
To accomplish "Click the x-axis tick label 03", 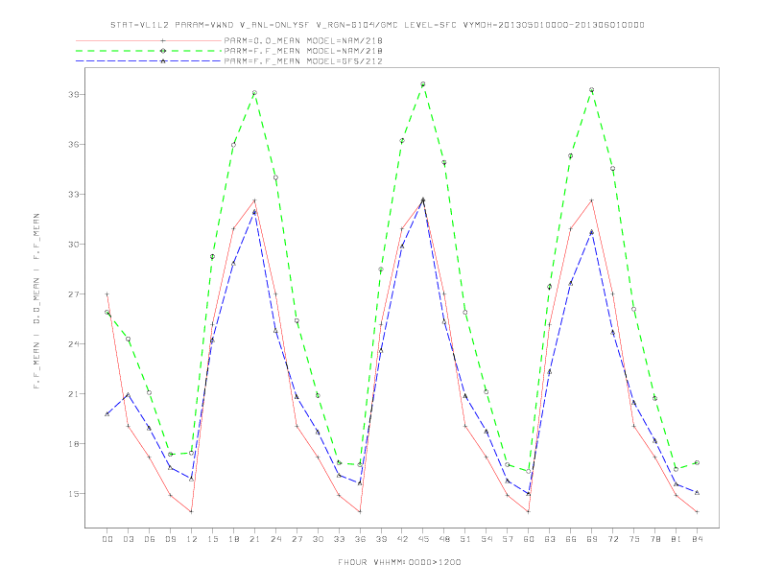I will point(128,539).
